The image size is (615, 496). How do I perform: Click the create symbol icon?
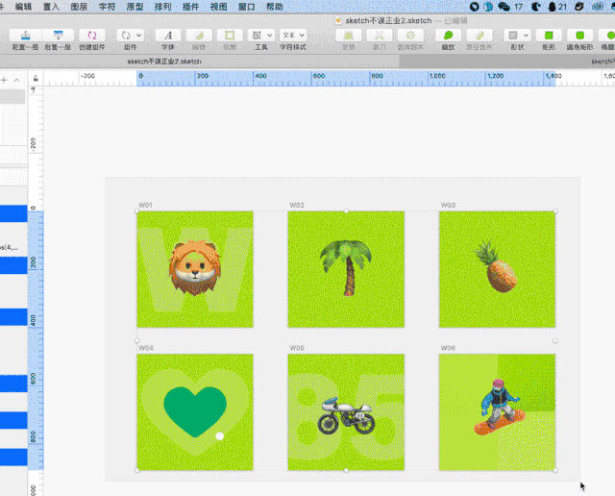(92, 36)
